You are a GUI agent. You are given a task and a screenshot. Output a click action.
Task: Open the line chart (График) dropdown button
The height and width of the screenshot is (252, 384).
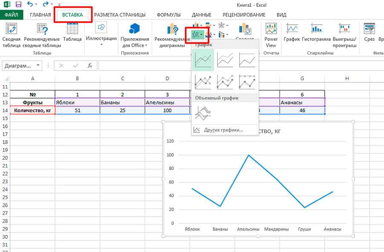[x=197, y=35]
